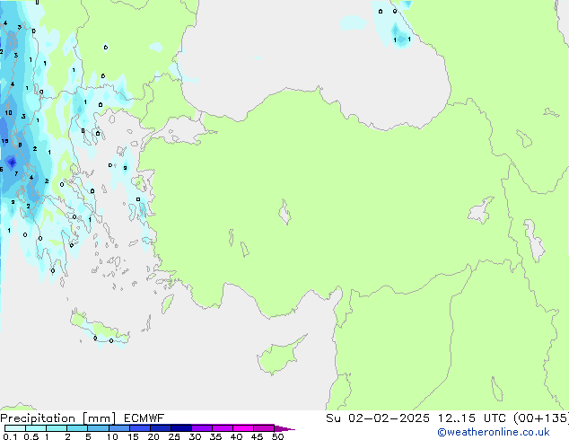This screenshot has width=569, height=440.
Task: Click legend tick label '40'
Action: [236, 436]
